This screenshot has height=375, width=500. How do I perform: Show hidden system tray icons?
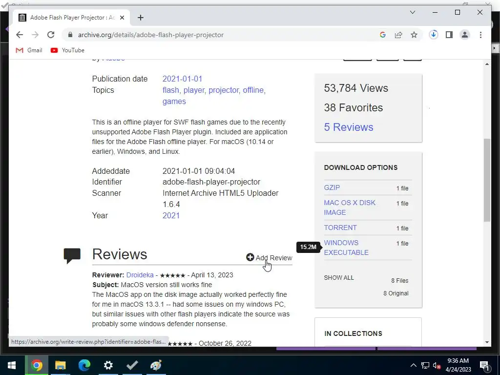click(x=413, y=365)
